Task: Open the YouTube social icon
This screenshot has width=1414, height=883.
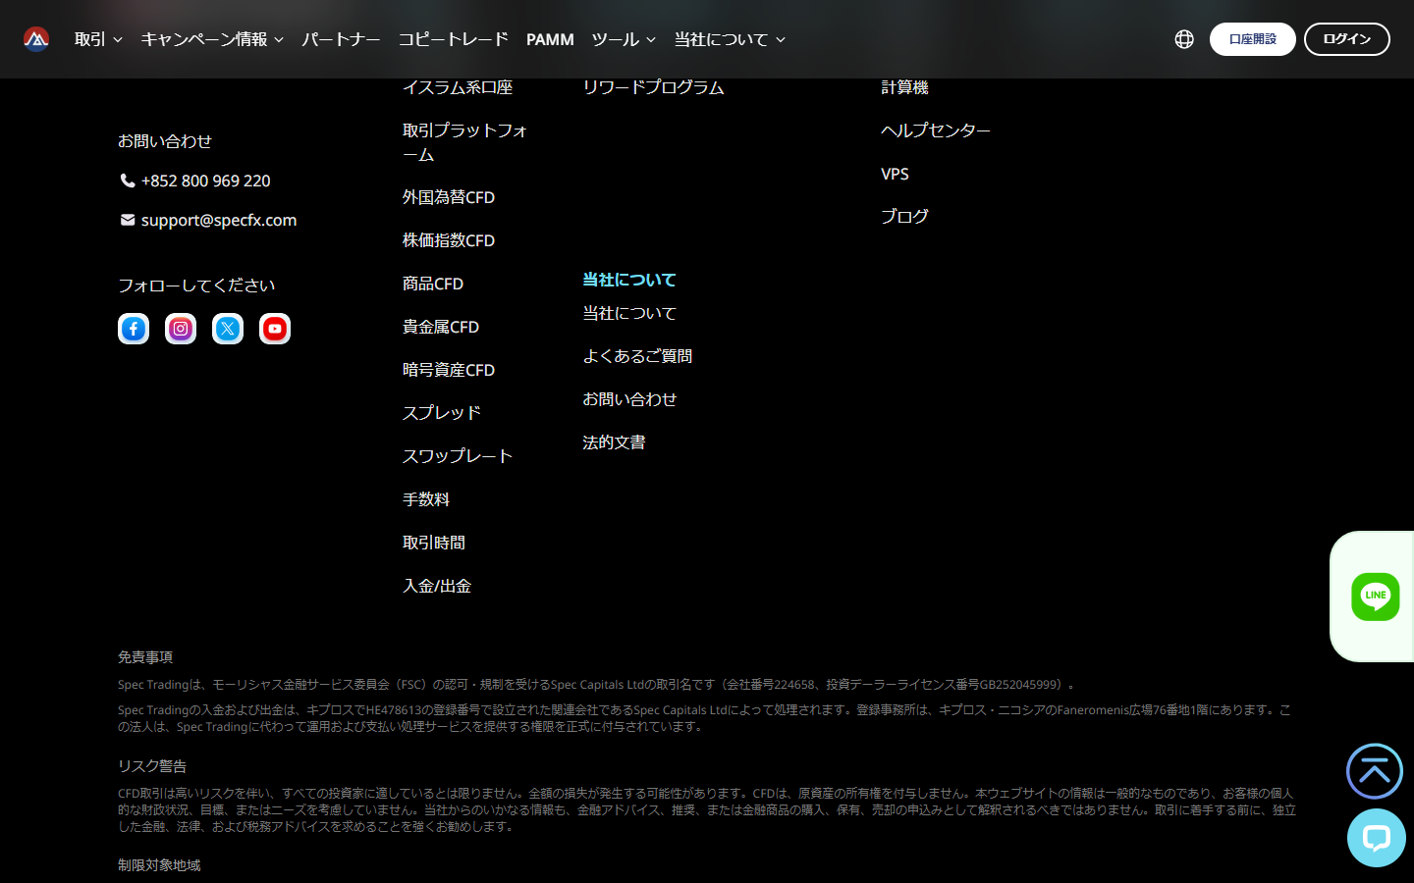Action: point(275,329)
